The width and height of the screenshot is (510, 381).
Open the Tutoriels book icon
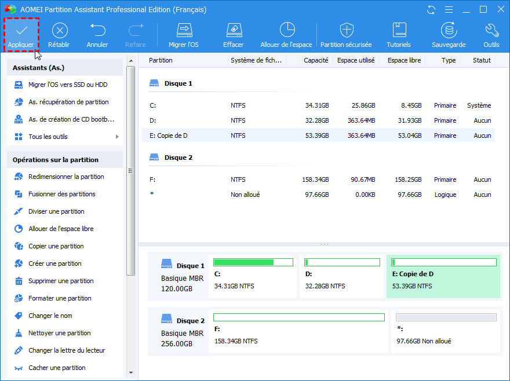(399, 31)
